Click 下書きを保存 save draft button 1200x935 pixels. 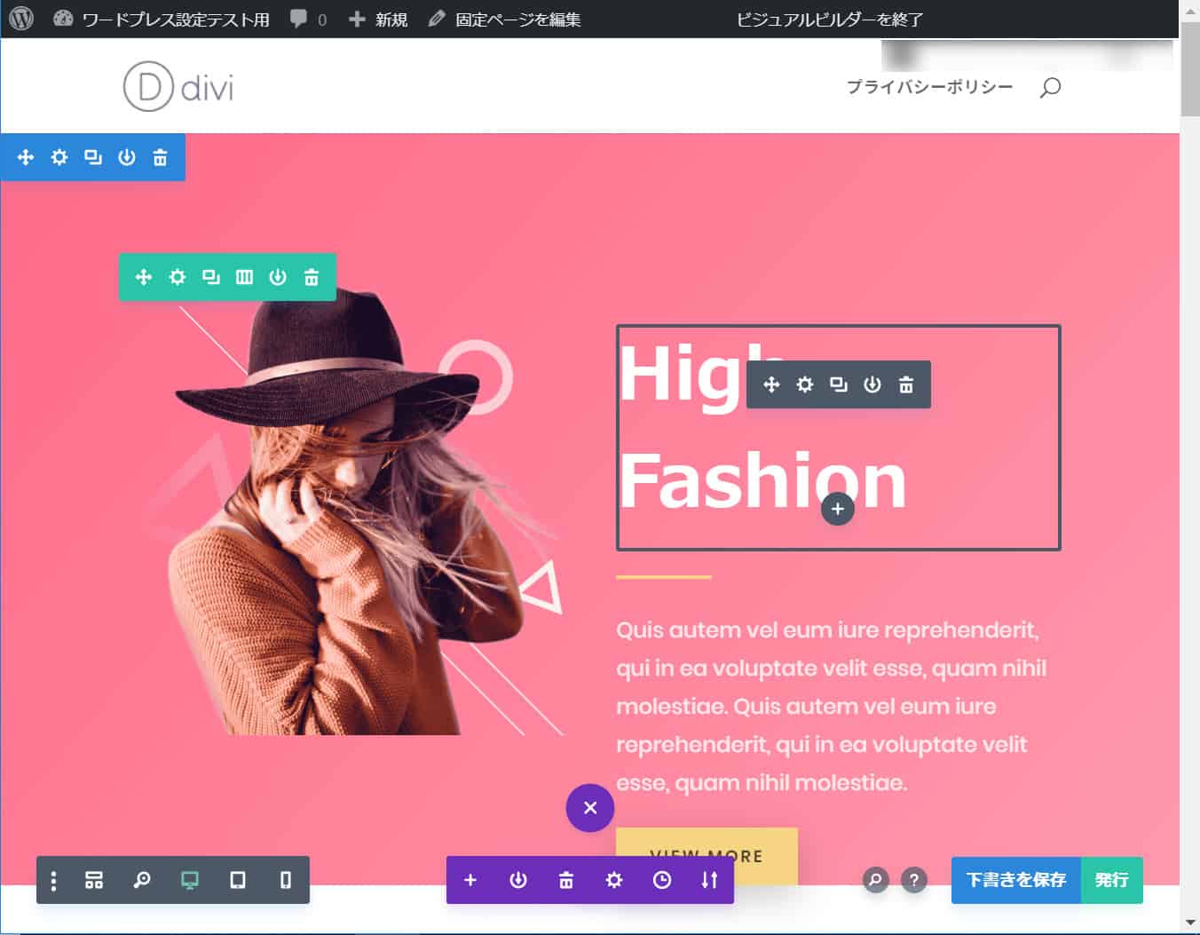(1016, 880)
